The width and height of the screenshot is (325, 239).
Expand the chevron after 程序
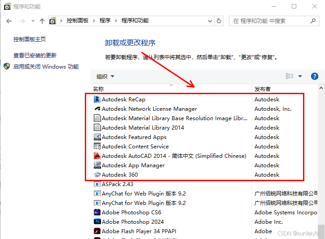[x=116, y=21]
